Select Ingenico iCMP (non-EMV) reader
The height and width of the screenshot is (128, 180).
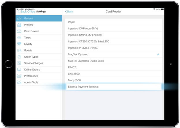(114, 28)
